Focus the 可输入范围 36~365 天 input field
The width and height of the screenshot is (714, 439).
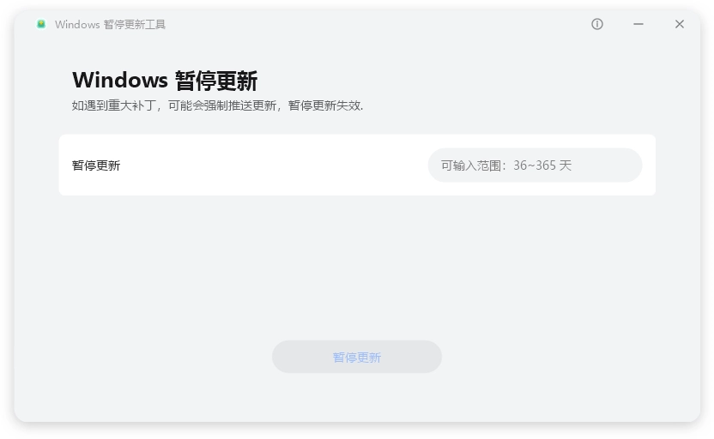pyautogui.click(x=535, y=165)
